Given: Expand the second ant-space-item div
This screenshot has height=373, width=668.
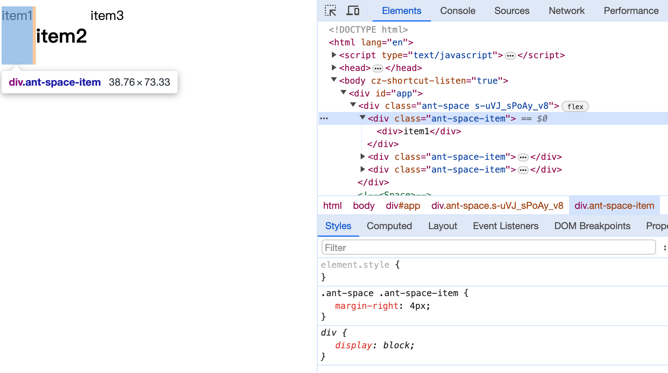Looking at the screenshot, I should coord(363,157).
